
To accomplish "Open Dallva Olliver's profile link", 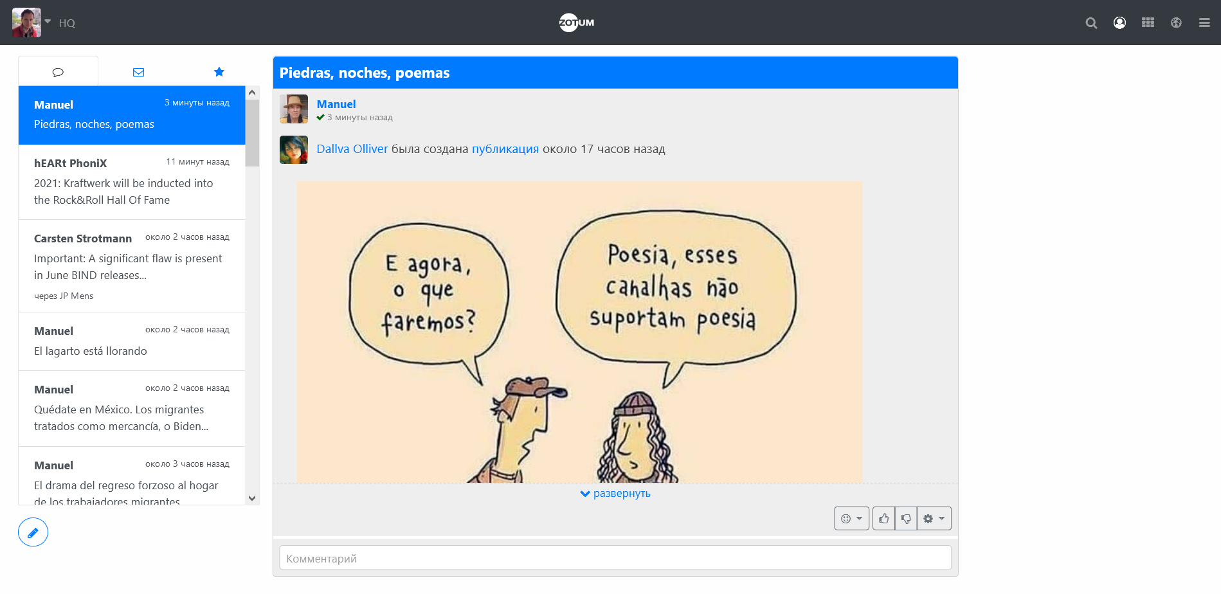I will (352, 149).
